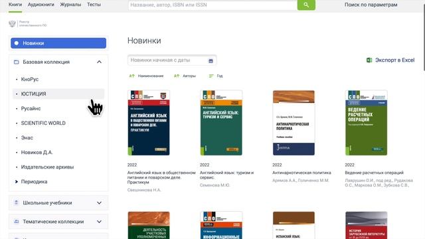Click the Базовая коллекция folder icon
The image size is (425, 239).
pos(16,62)
